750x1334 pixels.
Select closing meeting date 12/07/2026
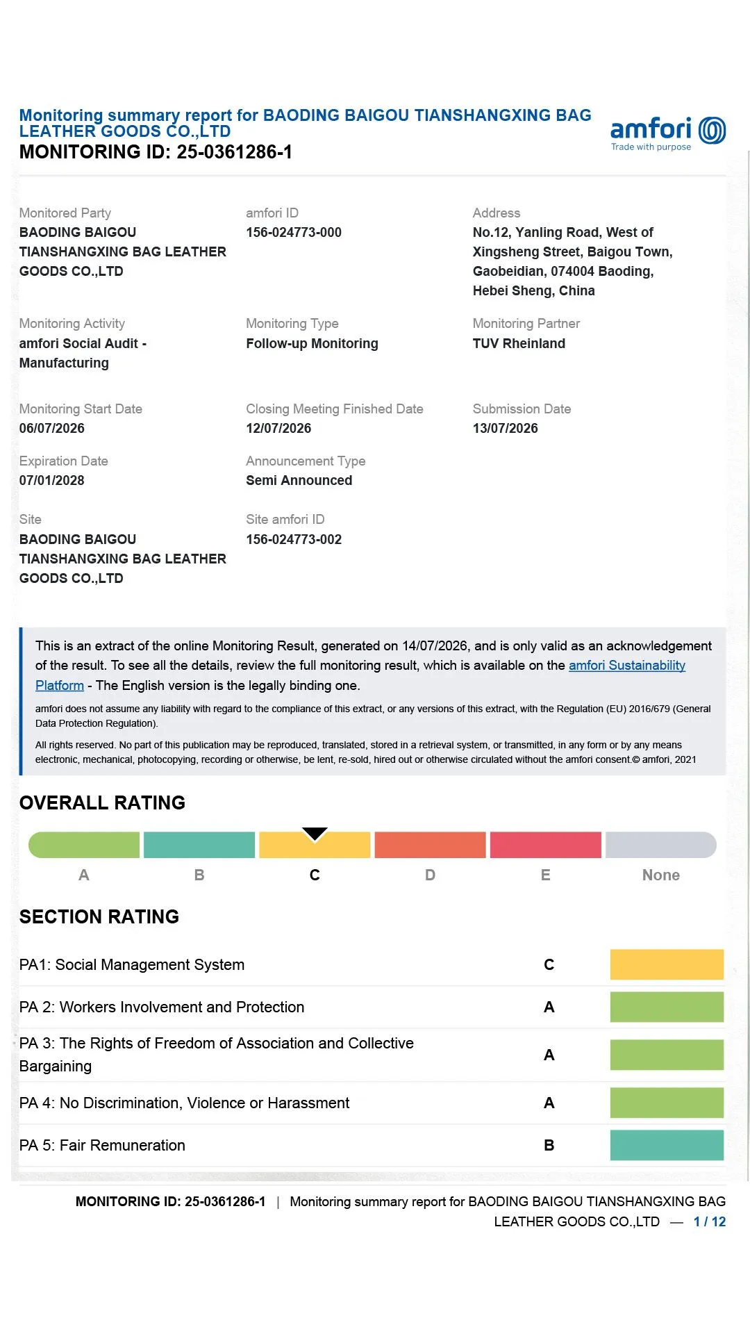pos(278,428)
